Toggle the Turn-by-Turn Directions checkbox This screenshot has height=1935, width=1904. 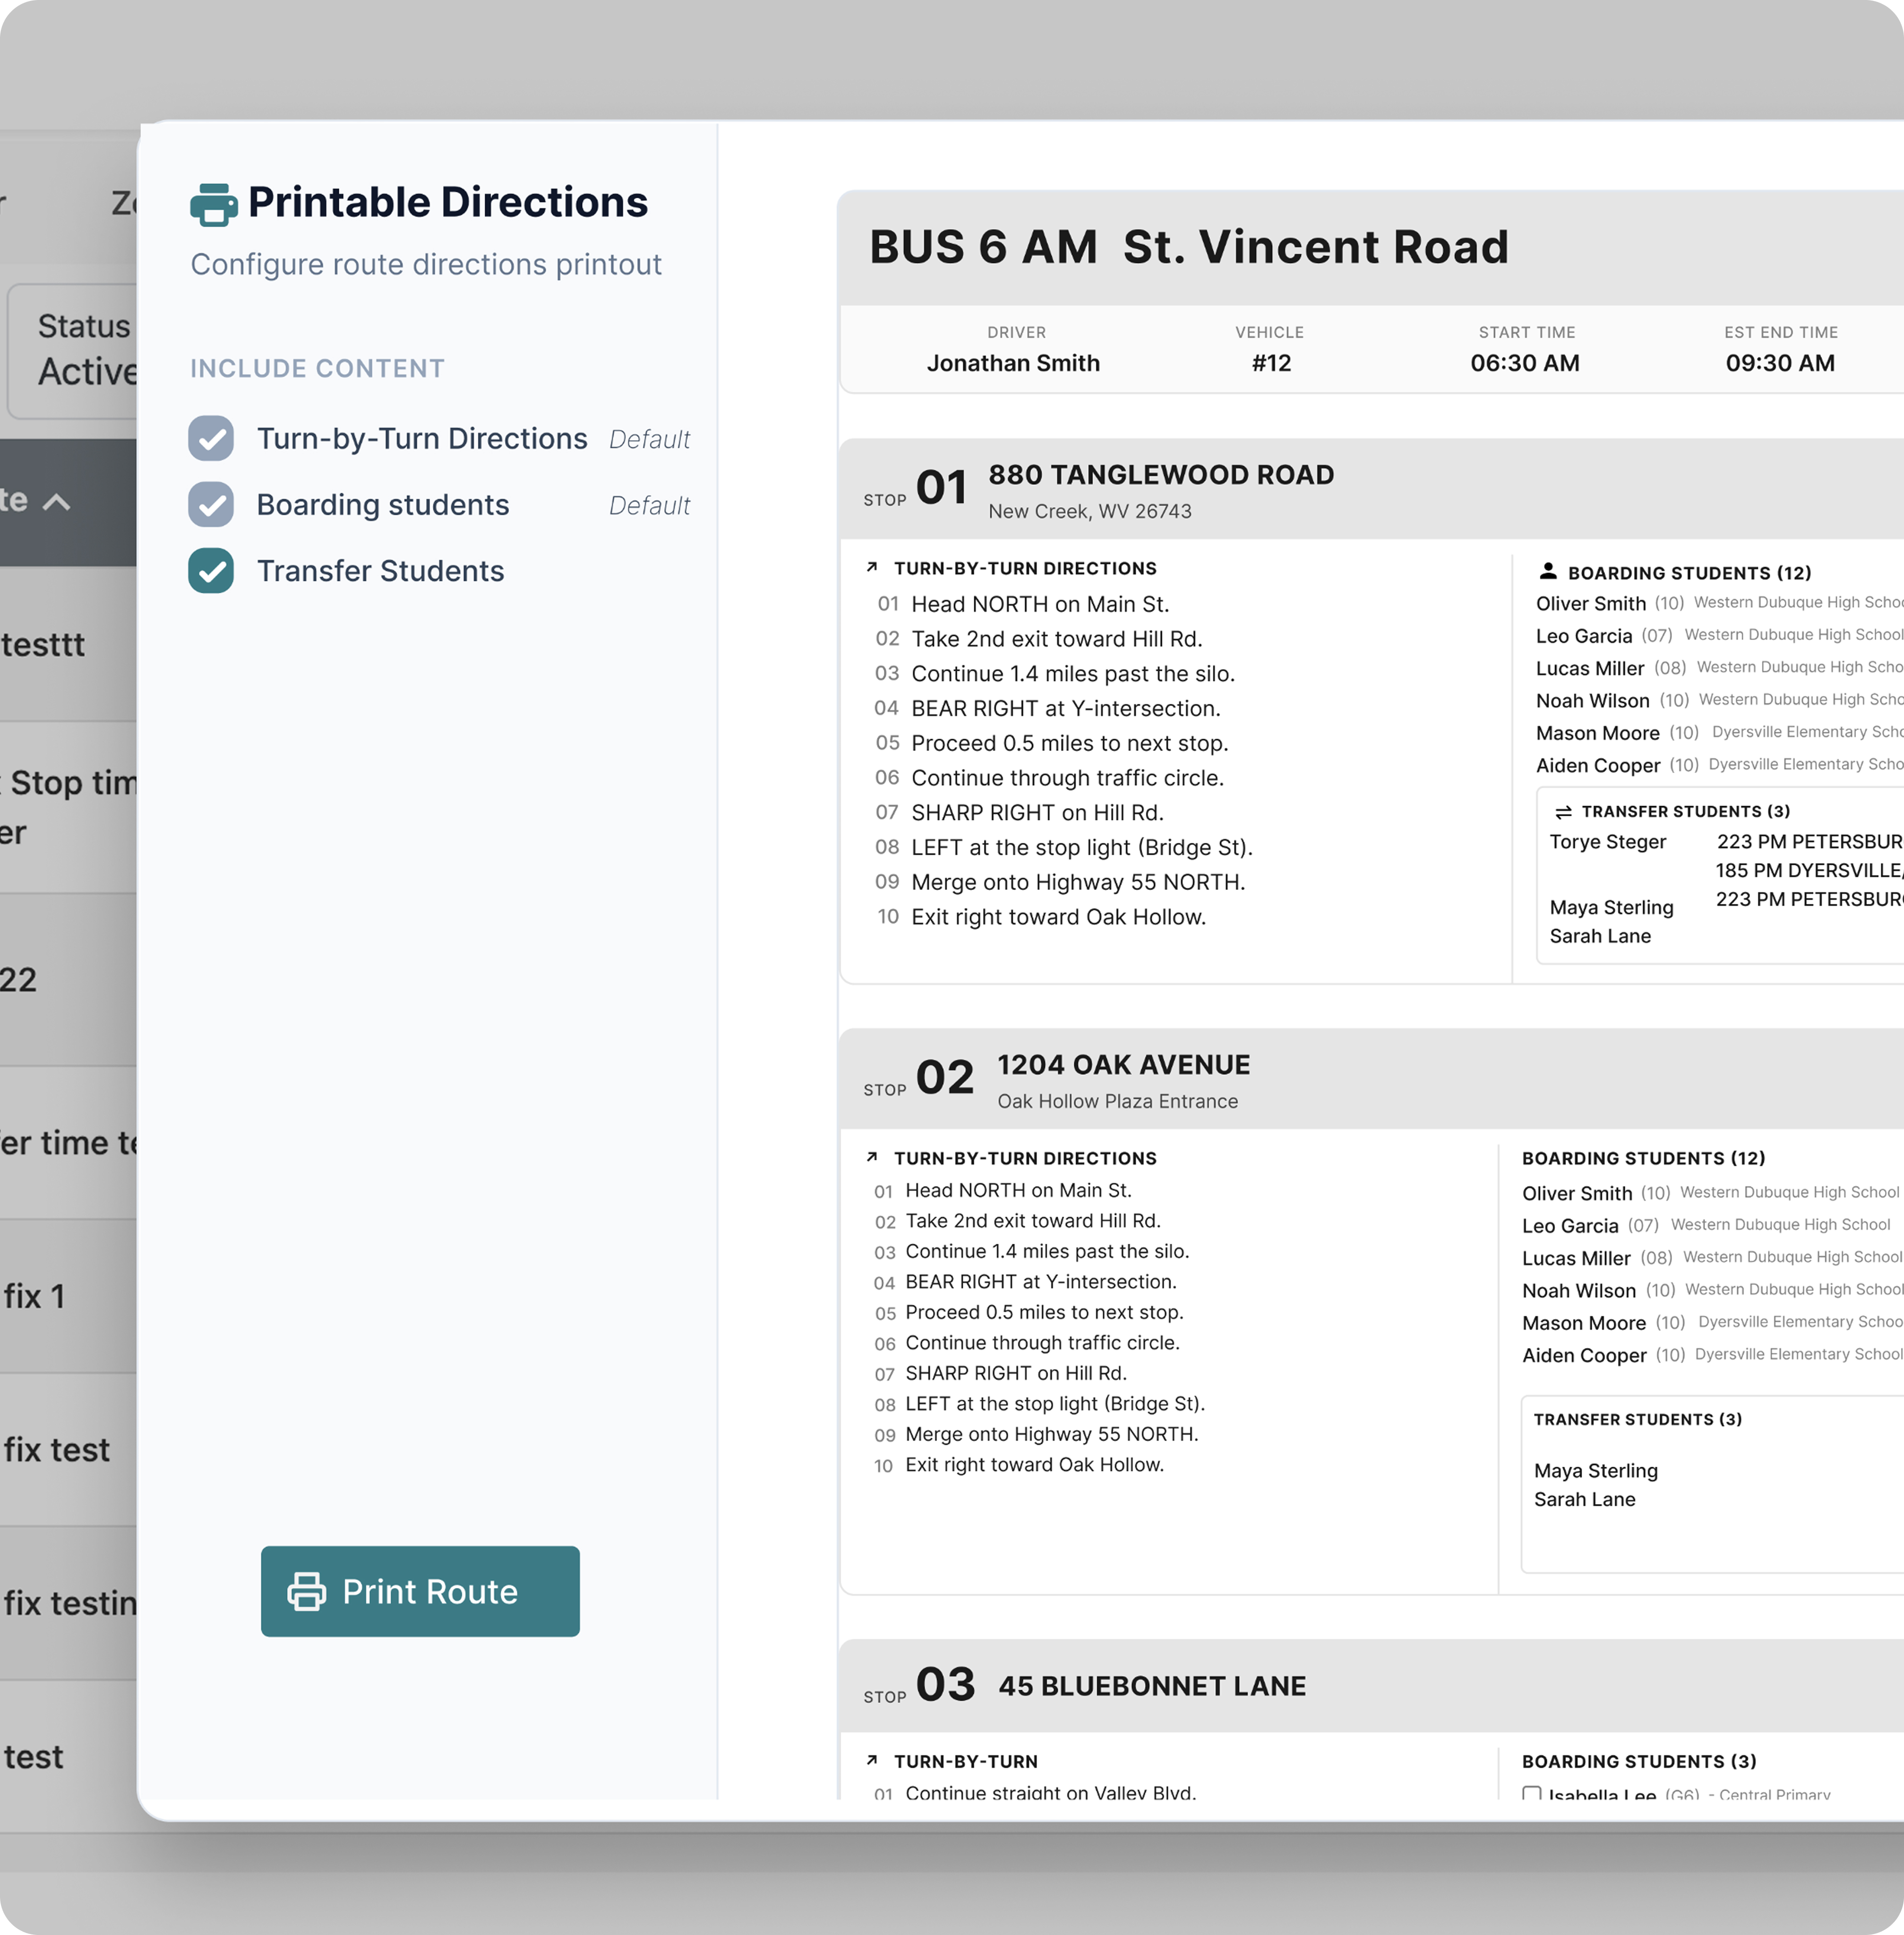211,439
